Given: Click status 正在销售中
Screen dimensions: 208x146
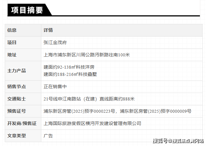Looking at the screenshot, I should 55,86.
